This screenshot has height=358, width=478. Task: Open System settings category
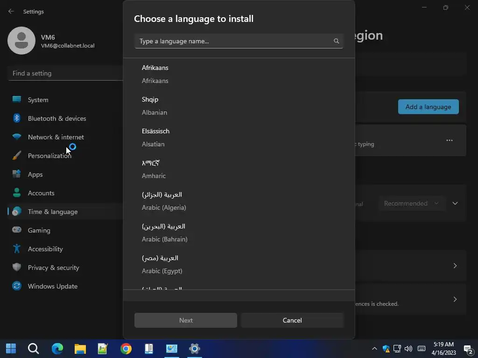click(65, 100)
